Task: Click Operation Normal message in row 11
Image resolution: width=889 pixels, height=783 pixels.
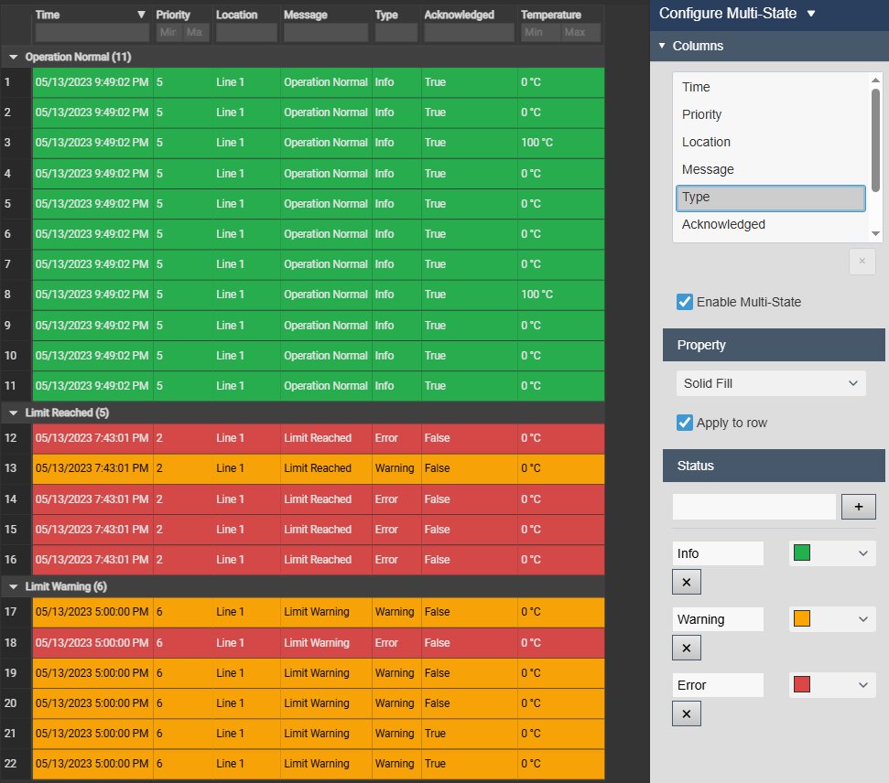Action: pos(325,385)
